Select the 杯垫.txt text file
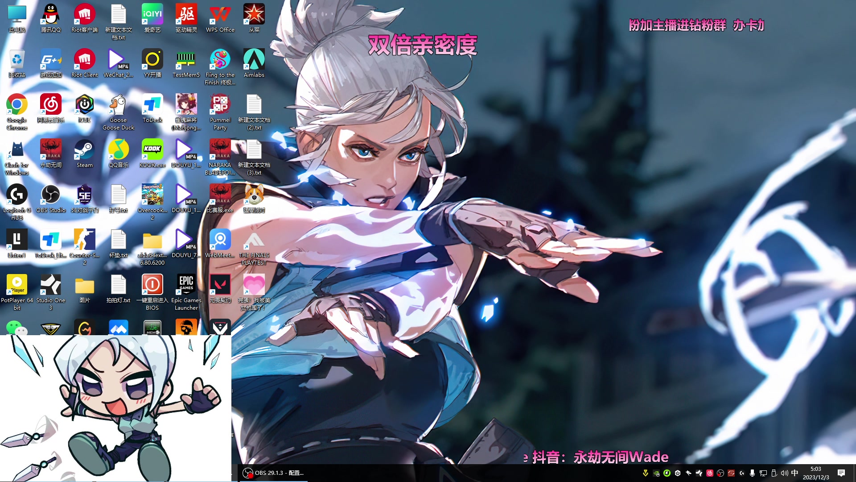856x482 pixels. 119,244
